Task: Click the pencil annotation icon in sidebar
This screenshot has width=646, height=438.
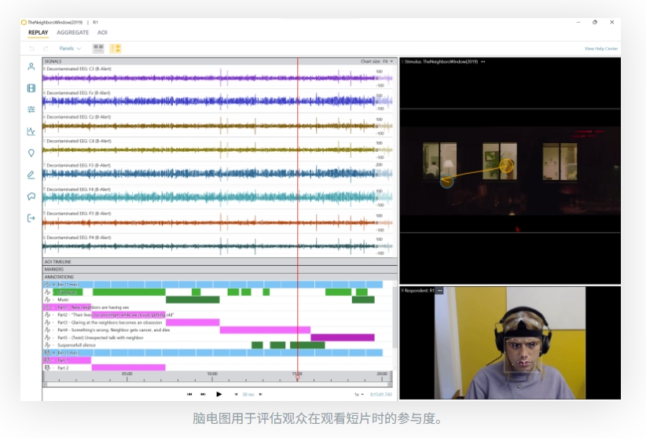Action: pyautogui.click(x=31, y=175)
